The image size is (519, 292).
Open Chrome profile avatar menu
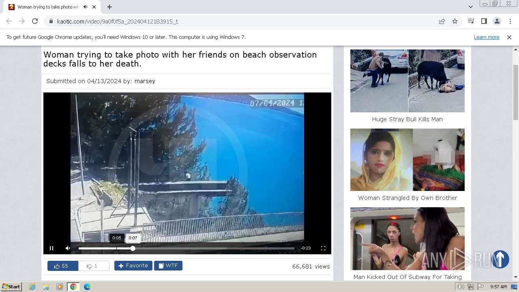click(x=497, y=21)
